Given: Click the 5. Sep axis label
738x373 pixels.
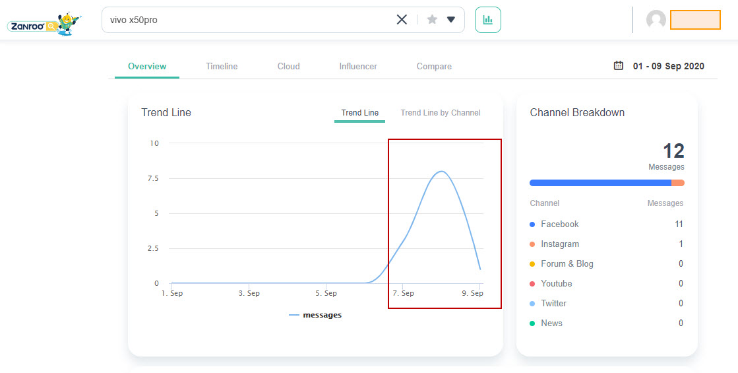Looking at the screenshot, I should coord(326,293).
